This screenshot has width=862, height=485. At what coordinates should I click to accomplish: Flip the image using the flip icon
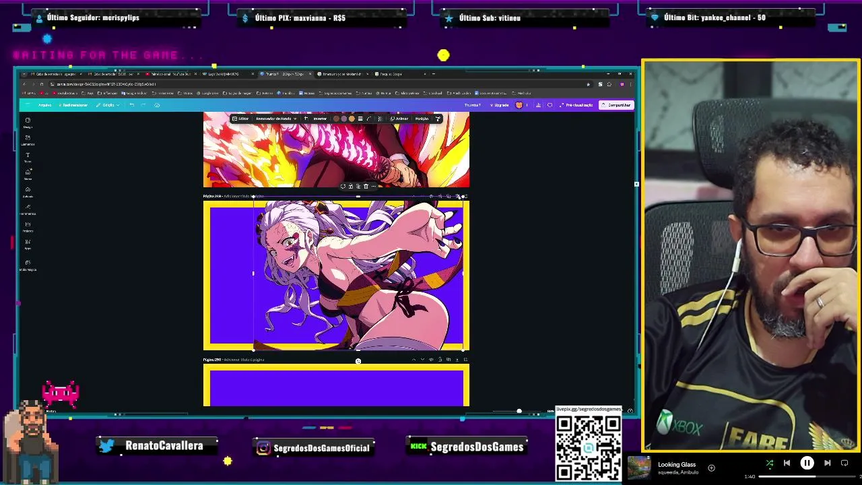306,119
